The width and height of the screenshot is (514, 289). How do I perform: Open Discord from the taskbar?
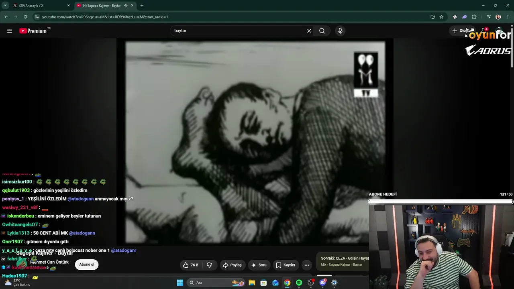coord(323,283)
